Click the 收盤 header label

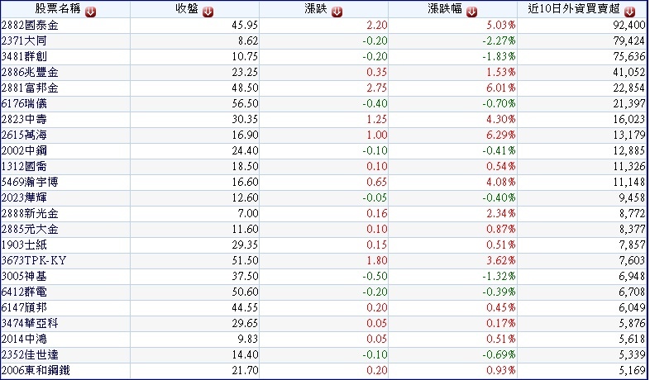(x=187, y=9)
